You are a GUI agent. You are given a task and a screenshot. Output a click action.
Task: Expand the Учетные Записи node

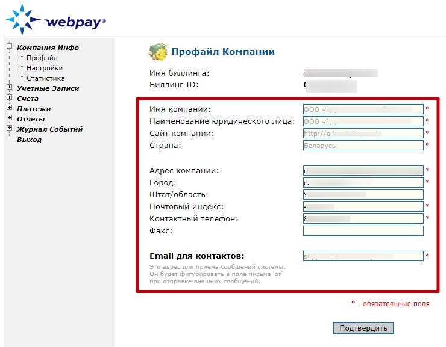point(10,87)
